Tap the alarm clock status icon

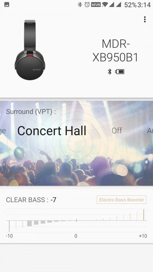pyautogui.click(x=87, y=5)
